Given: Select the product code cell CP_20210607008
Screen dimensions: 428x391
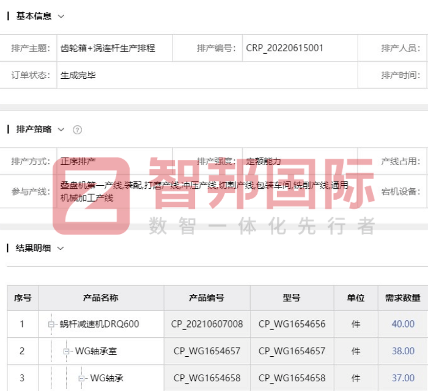Looking at the screenshot, I should tap(207, 324).
